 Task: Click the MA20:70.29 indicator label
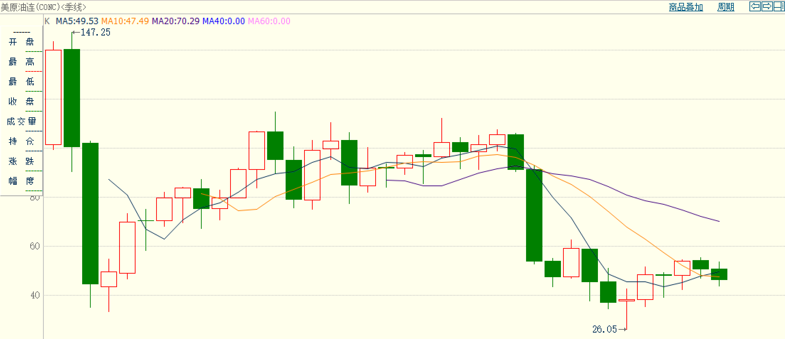[x=176, y=21]
